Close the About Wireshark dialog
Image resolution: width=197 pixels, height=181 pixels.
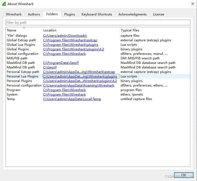click(192, 4)
